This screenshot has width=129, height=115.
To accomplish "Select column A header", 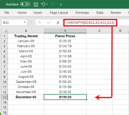I will tap(26, 31).
